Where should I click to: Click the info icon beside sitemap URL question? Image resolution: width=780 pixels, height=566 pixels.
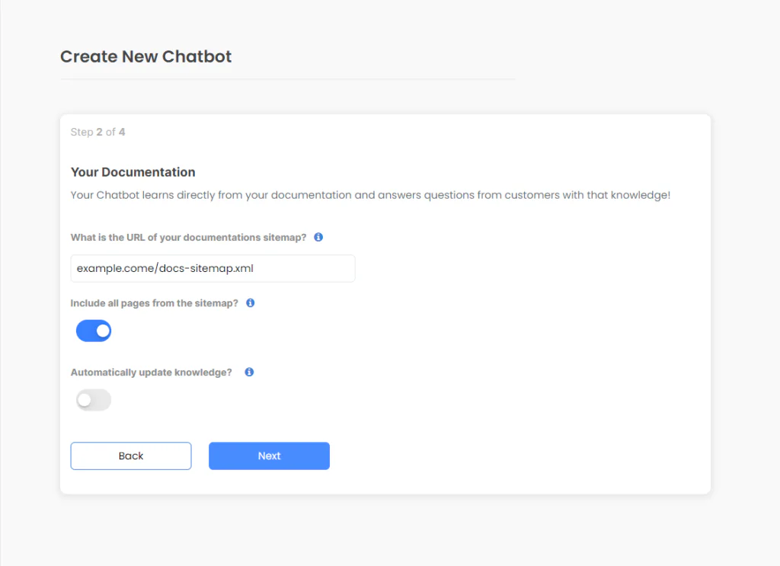click(318, 237)
